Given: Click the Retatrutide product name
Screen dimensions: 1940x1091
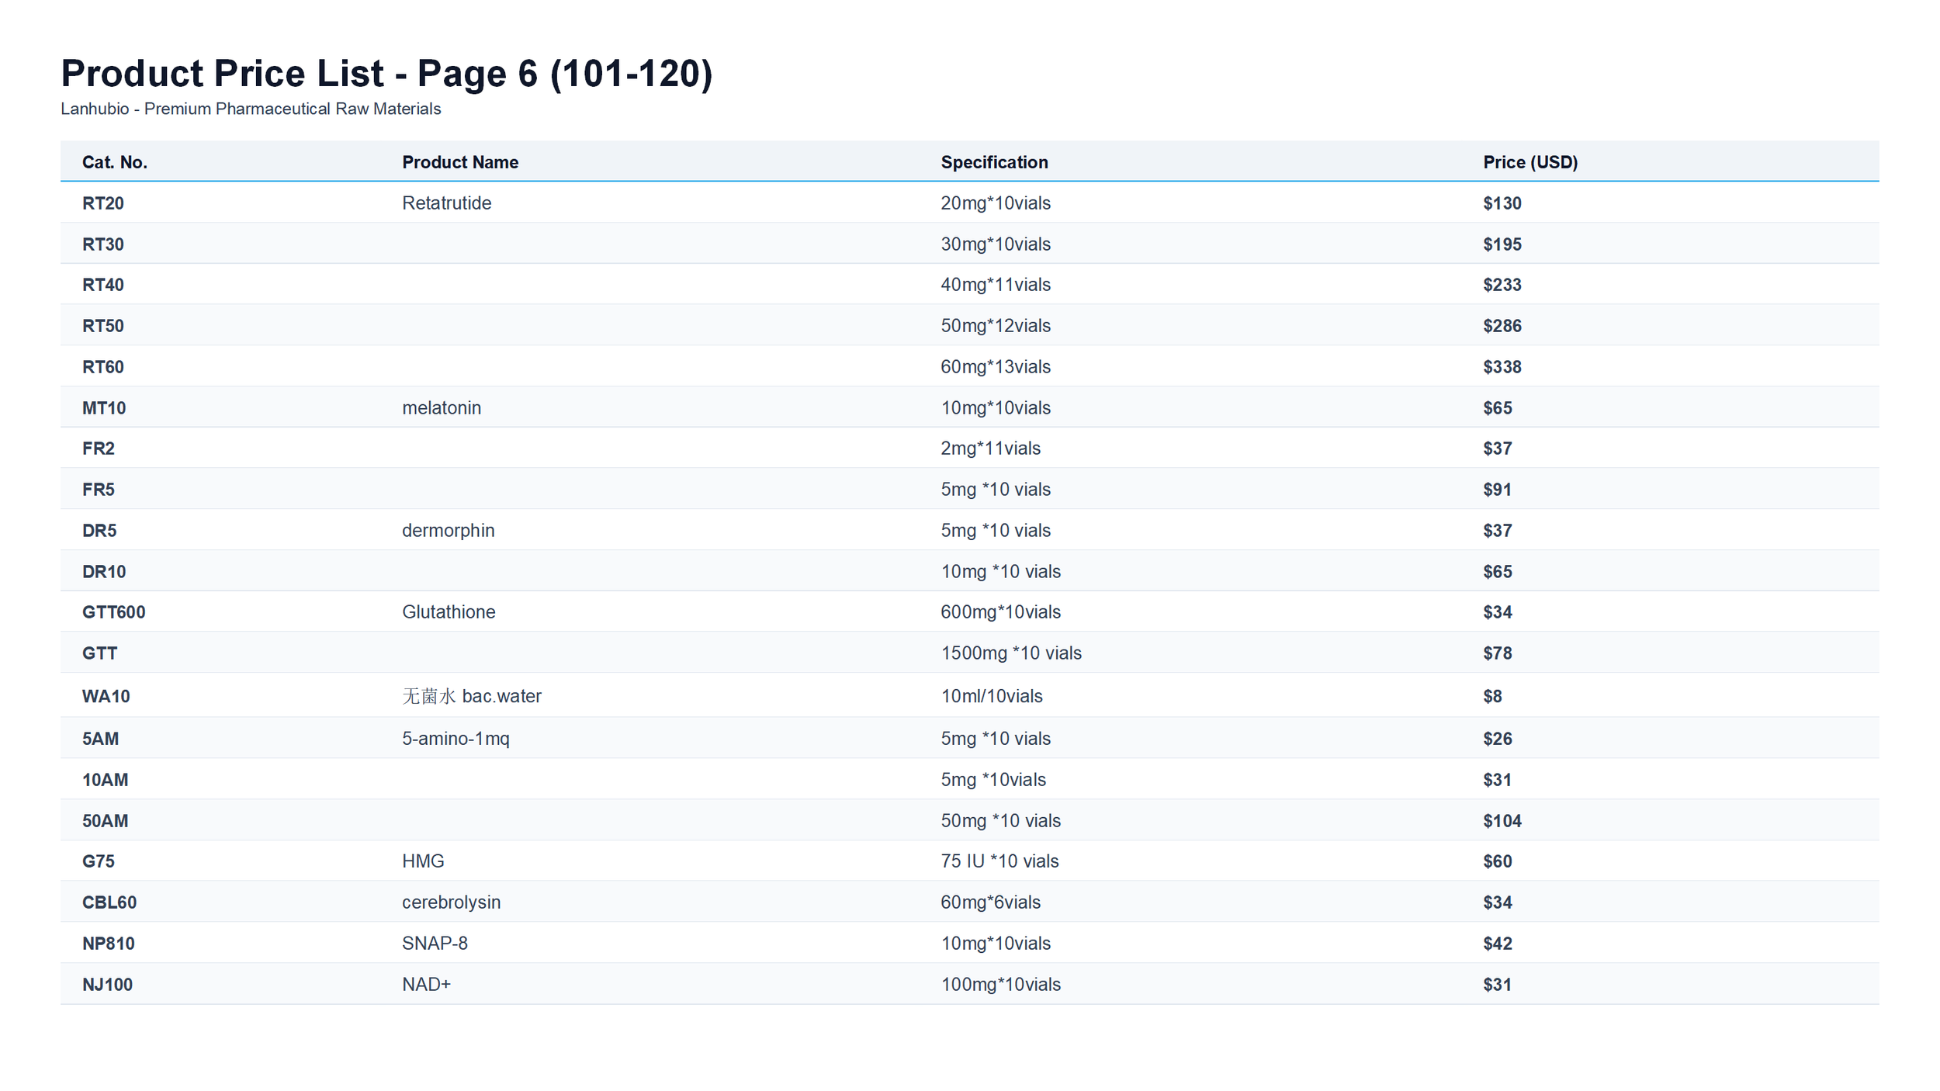Looking at the screenshot, I should pos(446,203).
